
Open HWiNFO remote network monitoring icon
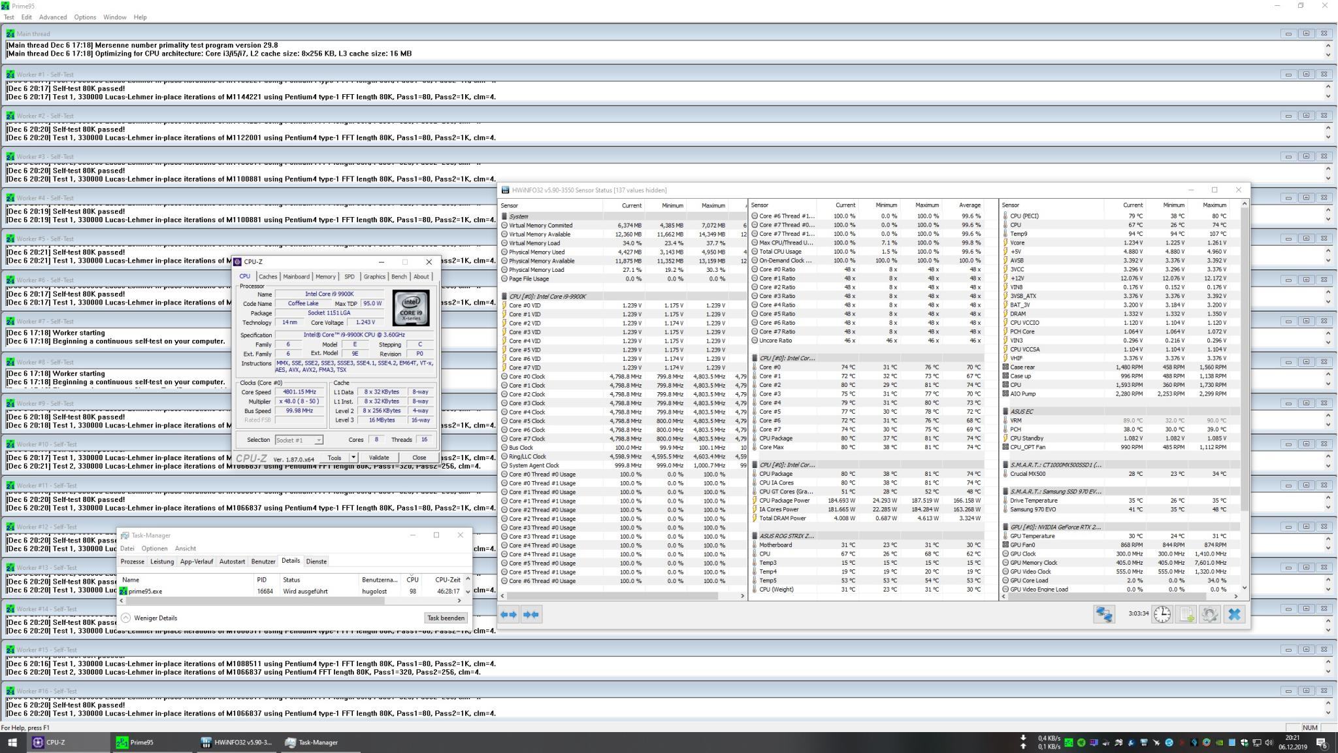(x=1104, y=614)
